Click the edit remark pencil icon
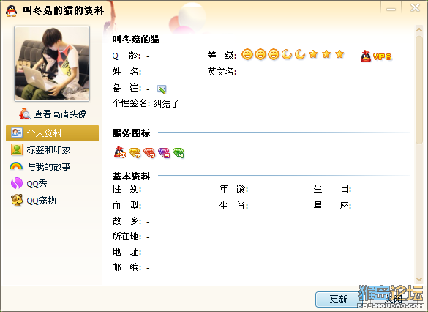 pos(162,89)
